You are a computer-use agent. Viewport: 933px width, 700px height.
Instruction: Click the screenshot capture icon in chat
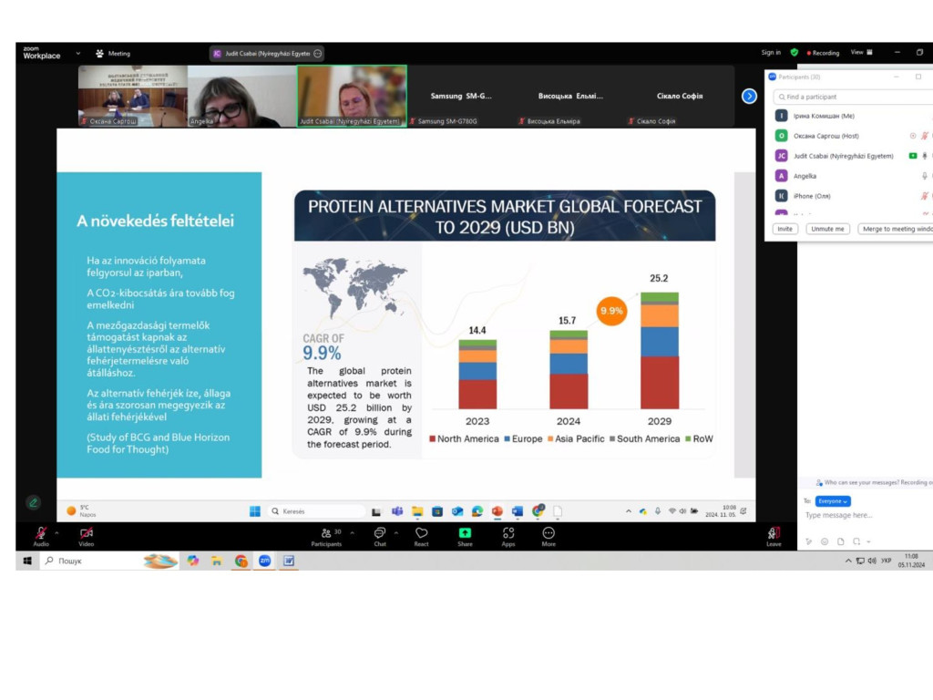pyautogui.click(x=856, y=541)
